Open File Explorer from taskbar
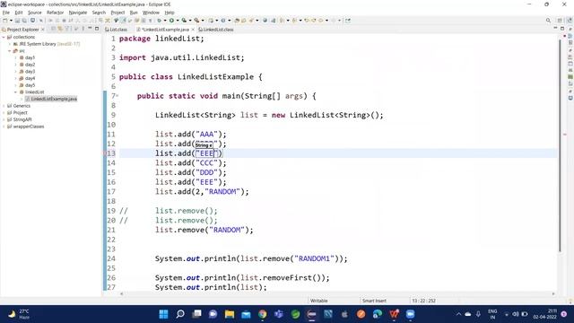The image size is (574, 323). (x=230, y=314)
